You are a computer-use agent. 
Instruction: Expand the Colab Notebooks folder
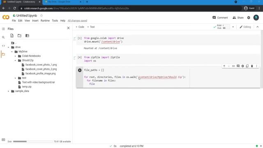[x=15, y=56]
